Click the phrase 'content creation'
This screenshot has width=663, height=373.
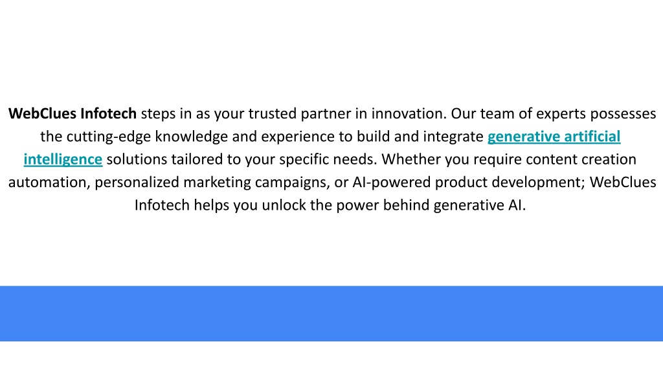(x=581, y=159)
